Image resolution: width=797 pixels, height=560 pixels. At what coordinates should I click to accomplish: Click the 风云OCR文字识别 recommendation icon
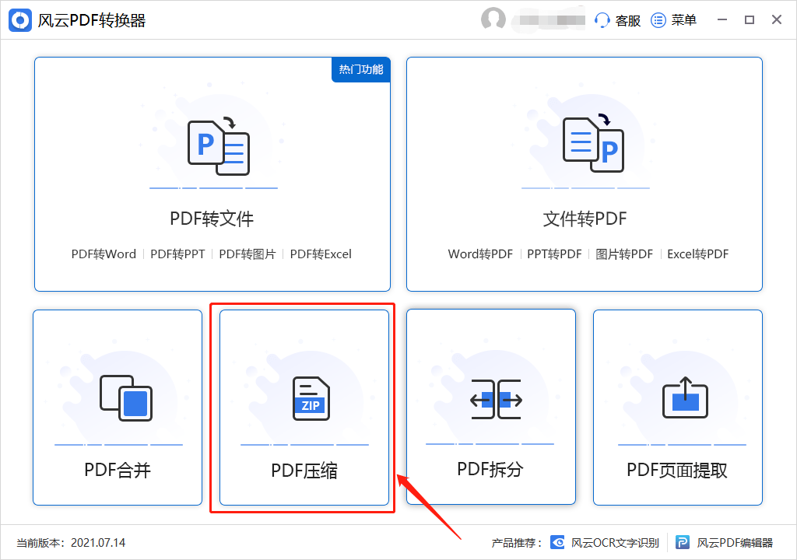[x=557, y=542]
